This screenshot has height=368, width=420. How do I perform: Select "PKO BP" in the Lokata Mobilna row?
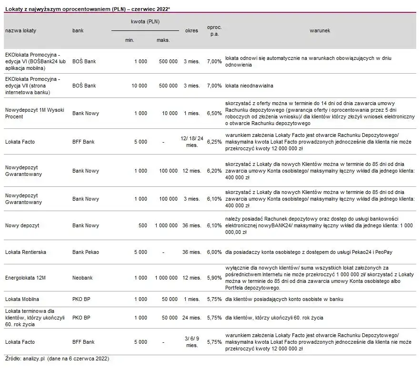point(81,299)
